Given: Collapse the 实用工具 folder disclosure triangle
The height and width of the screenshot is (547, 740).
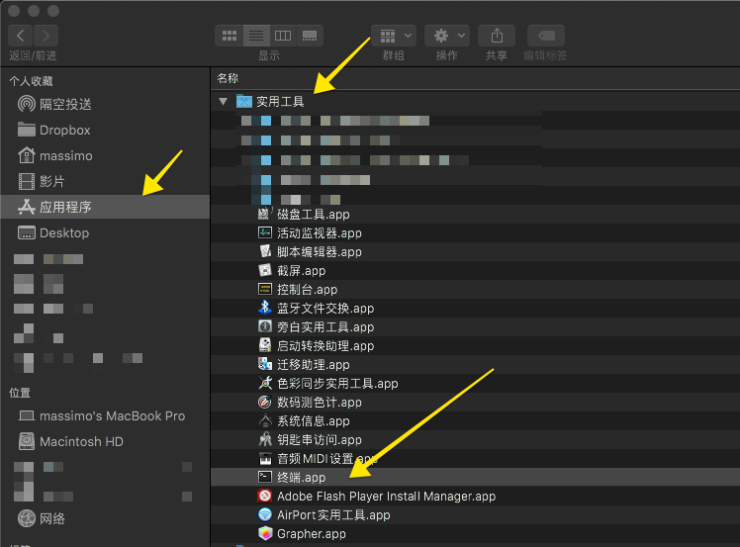Looking at the screenshot, I should click(224, 102).
